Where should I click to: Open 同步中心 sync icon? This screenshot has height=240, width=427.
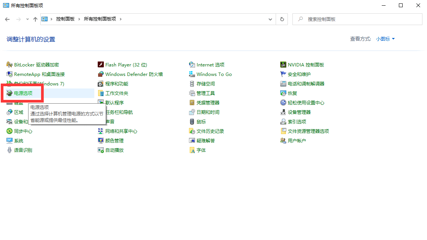tap(10, 131)
